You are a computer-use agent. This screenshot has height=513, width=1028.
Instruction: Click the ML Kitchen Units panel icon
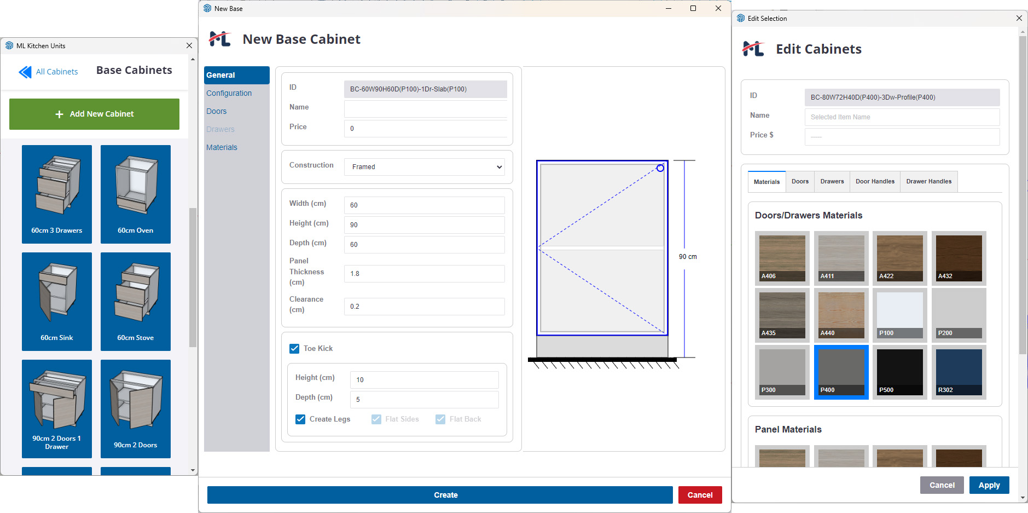coord(9,45)
